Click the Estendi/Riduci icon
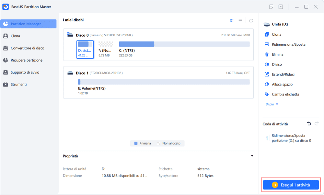This screenshot has width=324, height=195. pos(267,75)
